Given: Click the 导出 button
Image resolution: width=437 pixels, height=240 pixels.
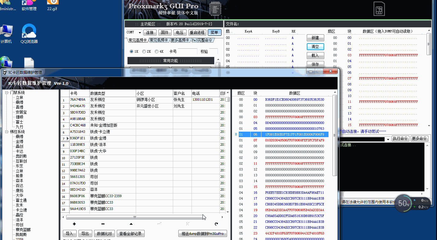Looking at the screenshot, I should pyautogui.click(x=85, y=234).
